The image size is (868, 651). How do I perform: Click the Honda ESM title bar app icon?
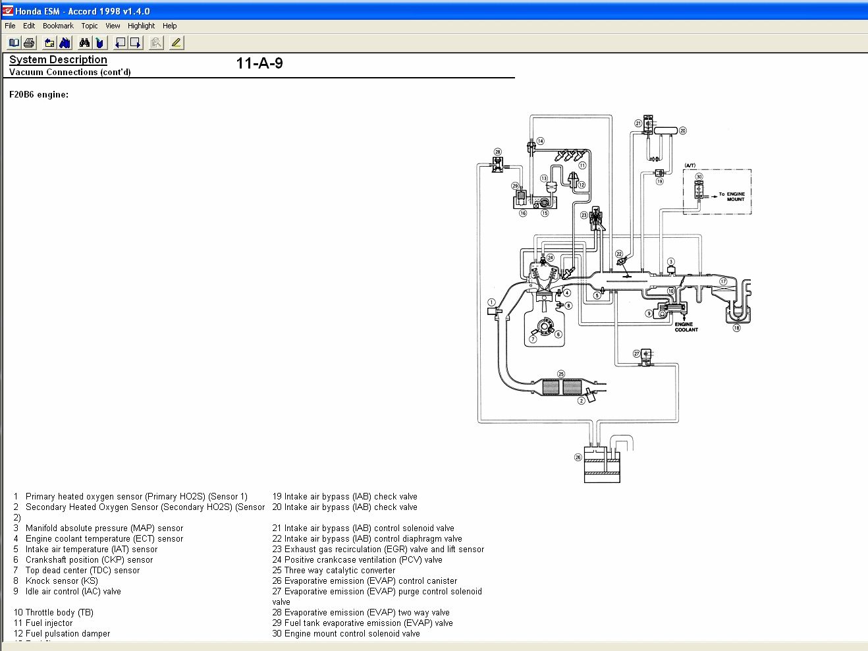coord(8,11)
